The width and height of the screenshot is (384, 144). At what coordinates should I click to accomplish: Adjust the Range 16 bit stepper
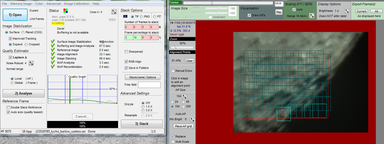[x=312, y=16]
